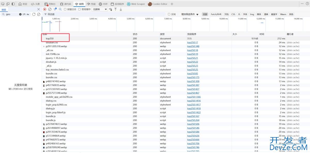This screenshot has height=153, width=310.
Task: Click the network conditions wifi-gear icon
Action: (x=111, y=9)
